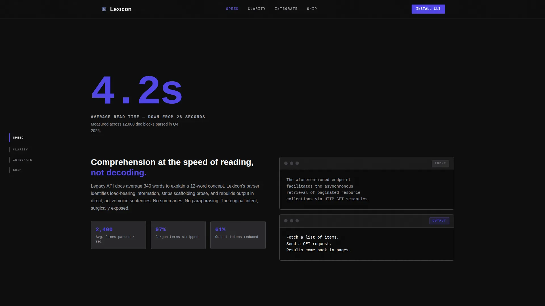Screen dimensions: 545x306
Task: Click the INPUT badge on code panel
Action: point(440,163)
